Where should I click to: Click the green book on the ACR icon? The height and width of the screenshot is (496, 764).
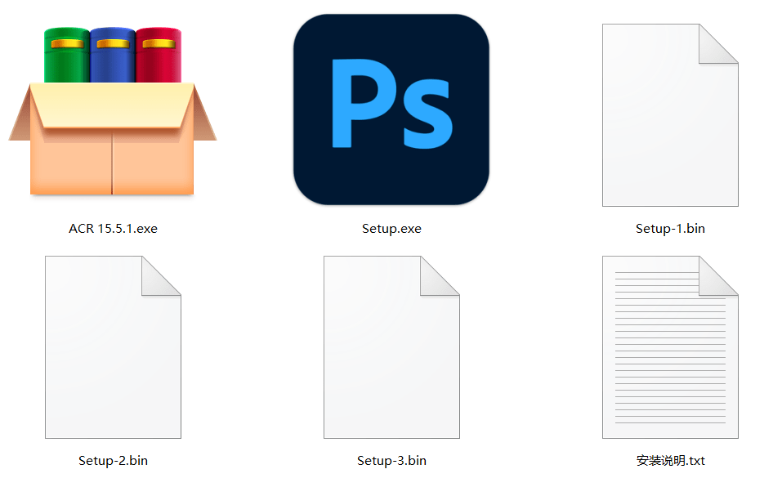pos(66,53)
